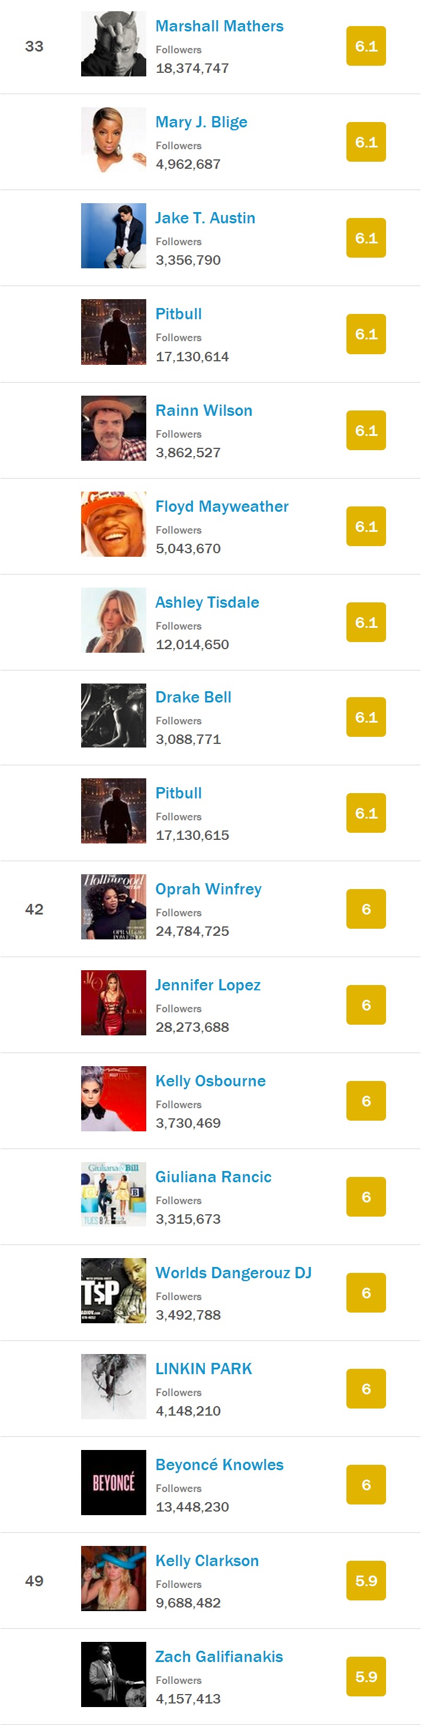This screenshot has width=421, height=1726.
Task: Click Zach Galifianakis's profile photo
Action: 113,1673
